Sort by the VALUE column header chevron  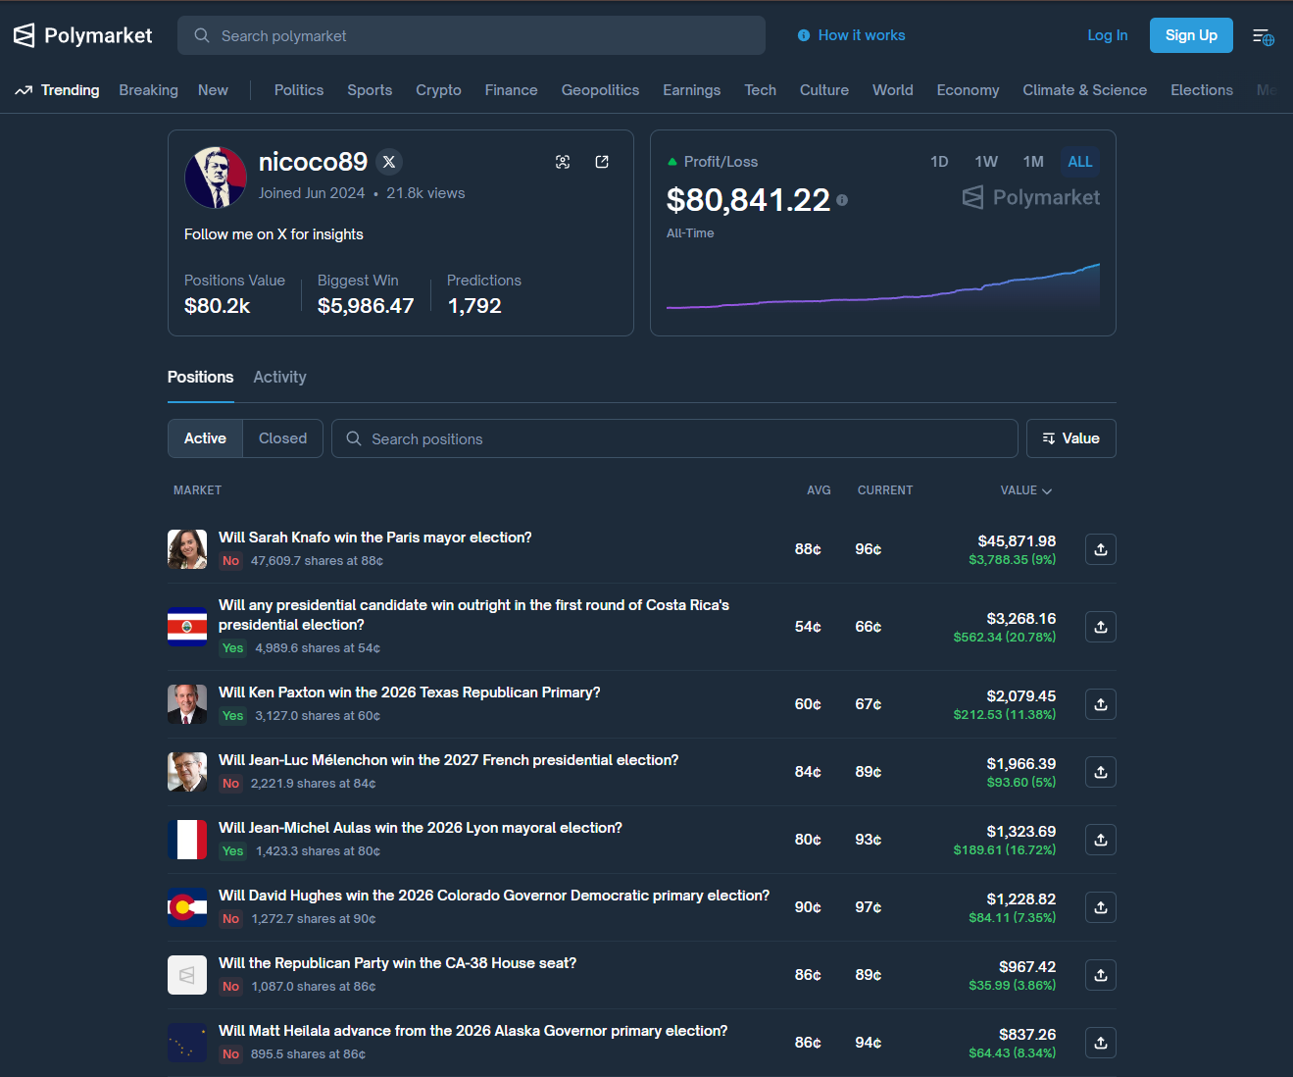click(1046, 490)
